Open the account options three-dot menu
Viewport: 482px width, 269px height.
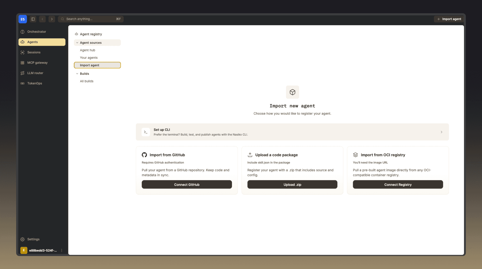[x=62, y=250]
